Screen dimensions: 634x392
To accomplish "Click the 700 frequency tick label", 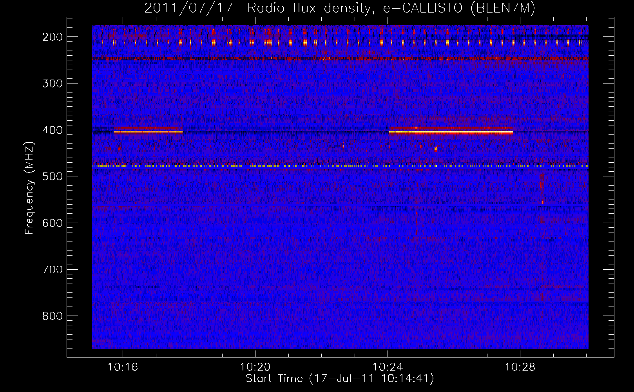I will (53, 270).
